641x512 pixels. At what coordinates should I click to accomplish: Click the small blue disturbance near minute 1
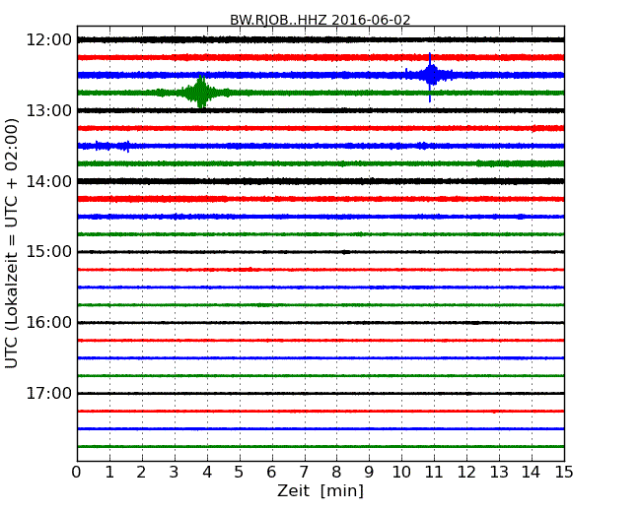tap(112, 146)
